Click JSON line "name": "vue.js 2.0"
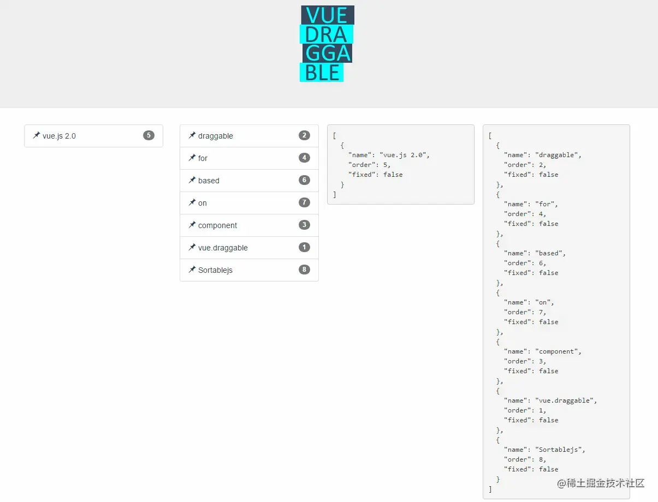Viewport: 658px width, 502px height. point(389,155)
